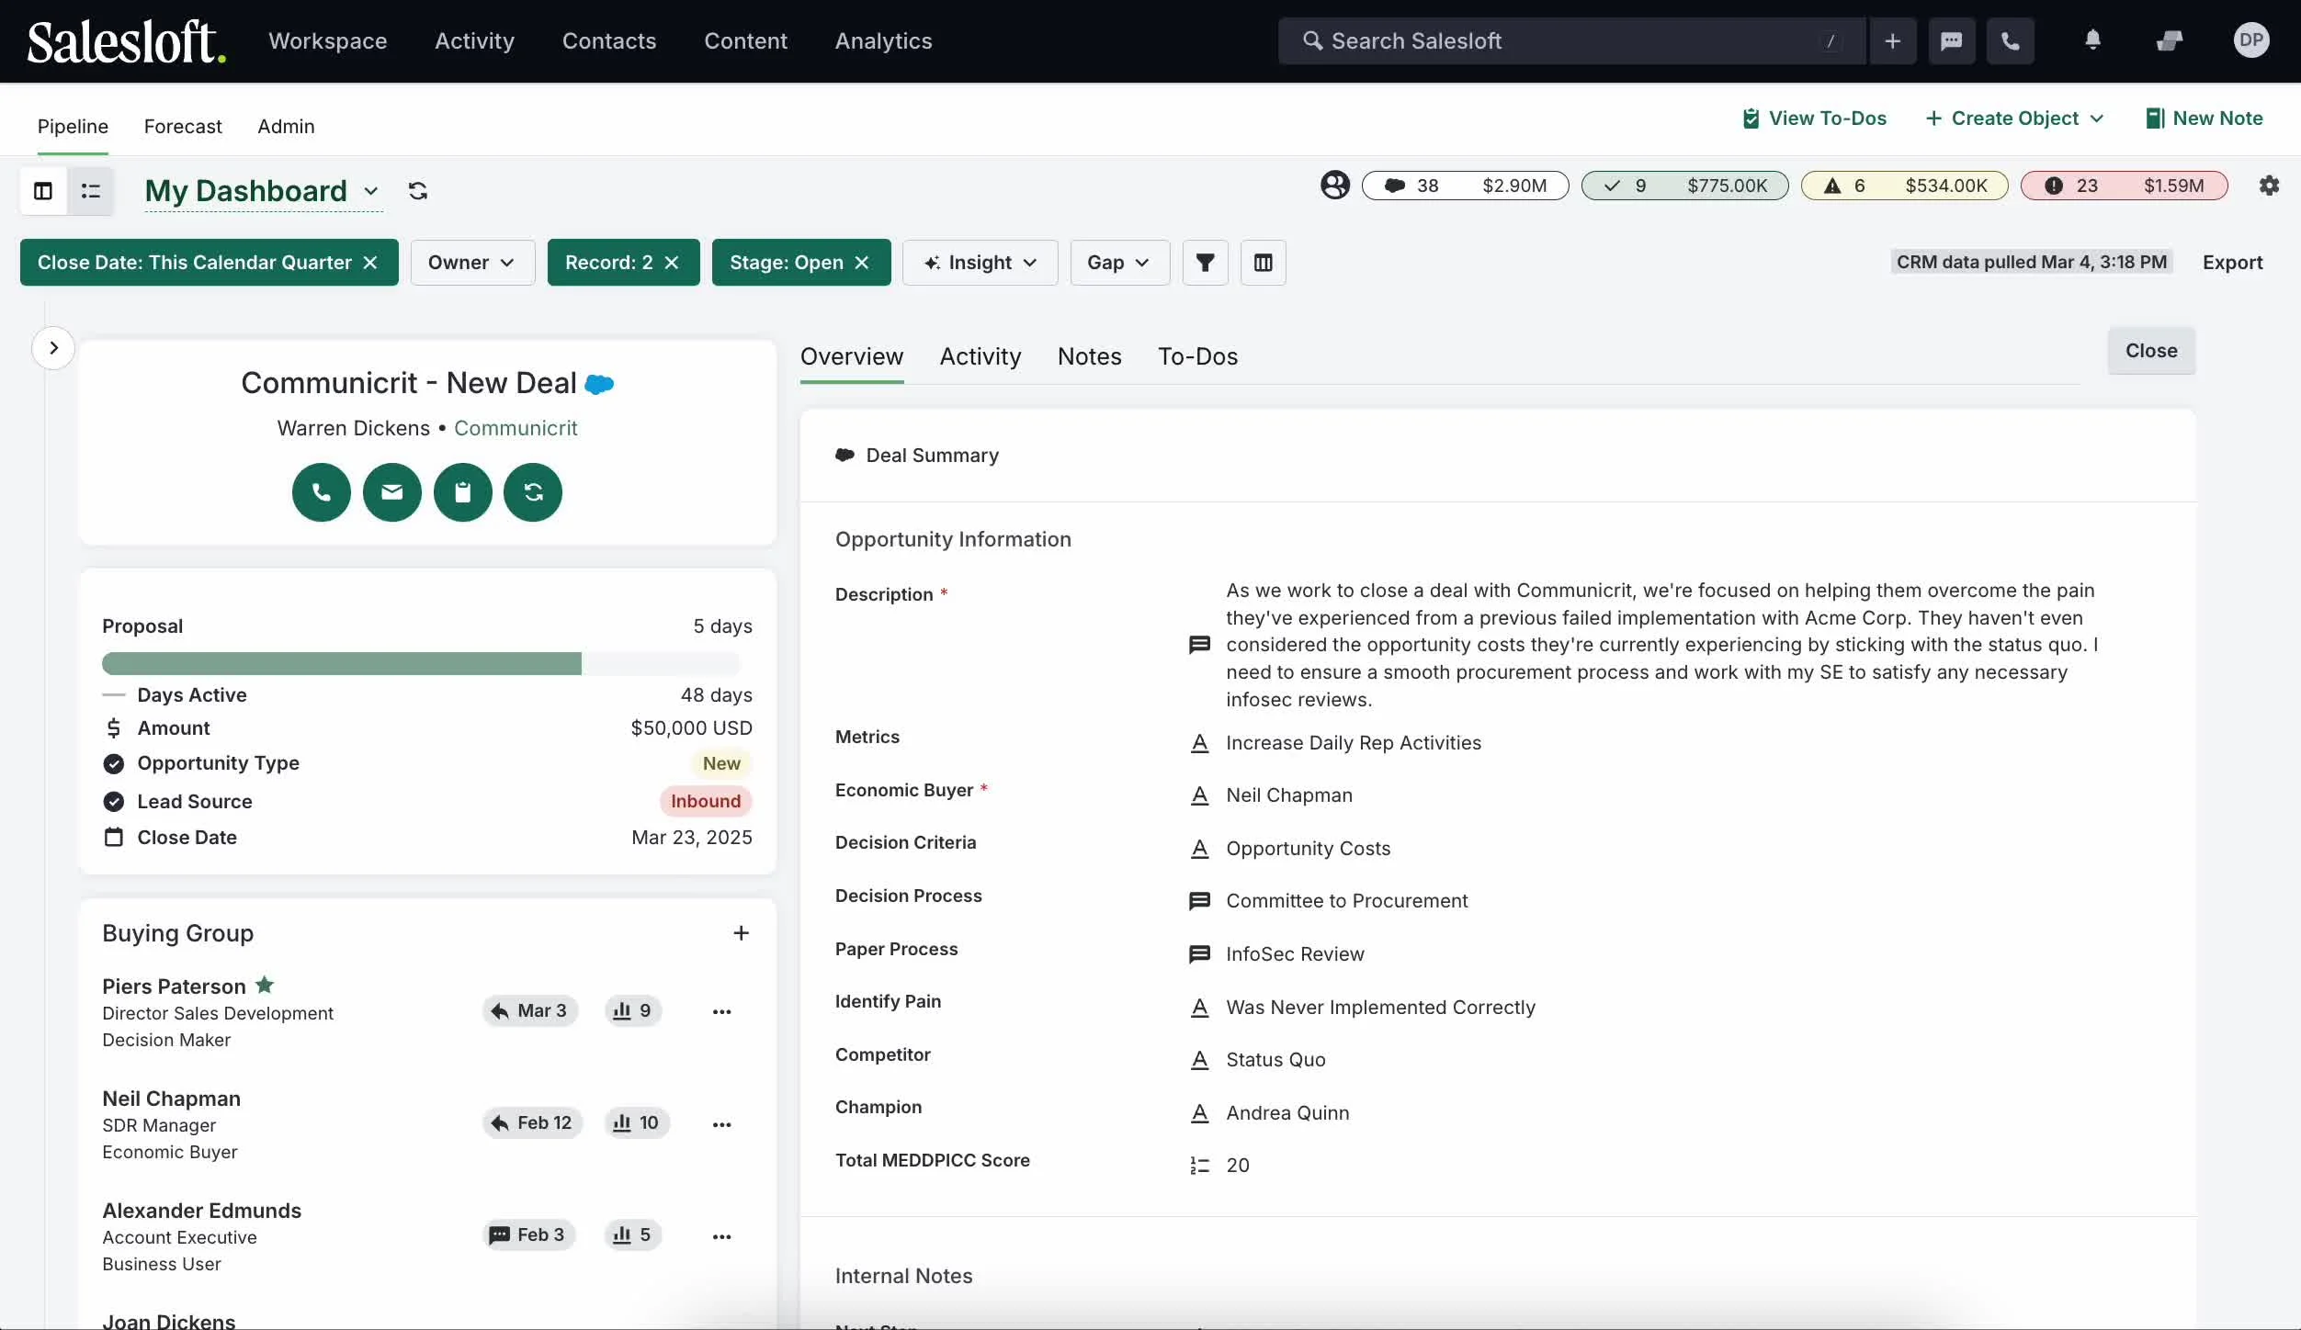
Task: Click the Proposal stage progress bar
Action: [421, 663]
